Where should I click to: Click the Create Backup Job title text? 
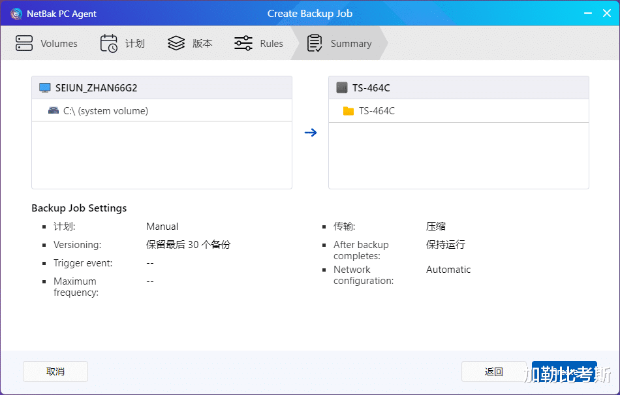(x=310, y=14)
